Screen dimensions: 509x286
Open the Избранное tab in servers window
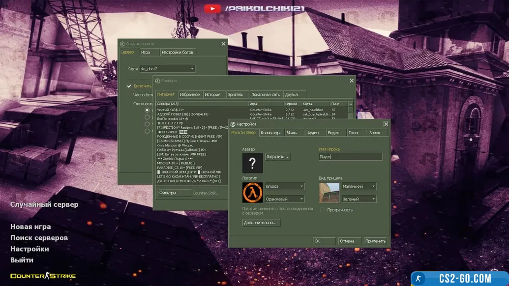click(x=189, y=94)
